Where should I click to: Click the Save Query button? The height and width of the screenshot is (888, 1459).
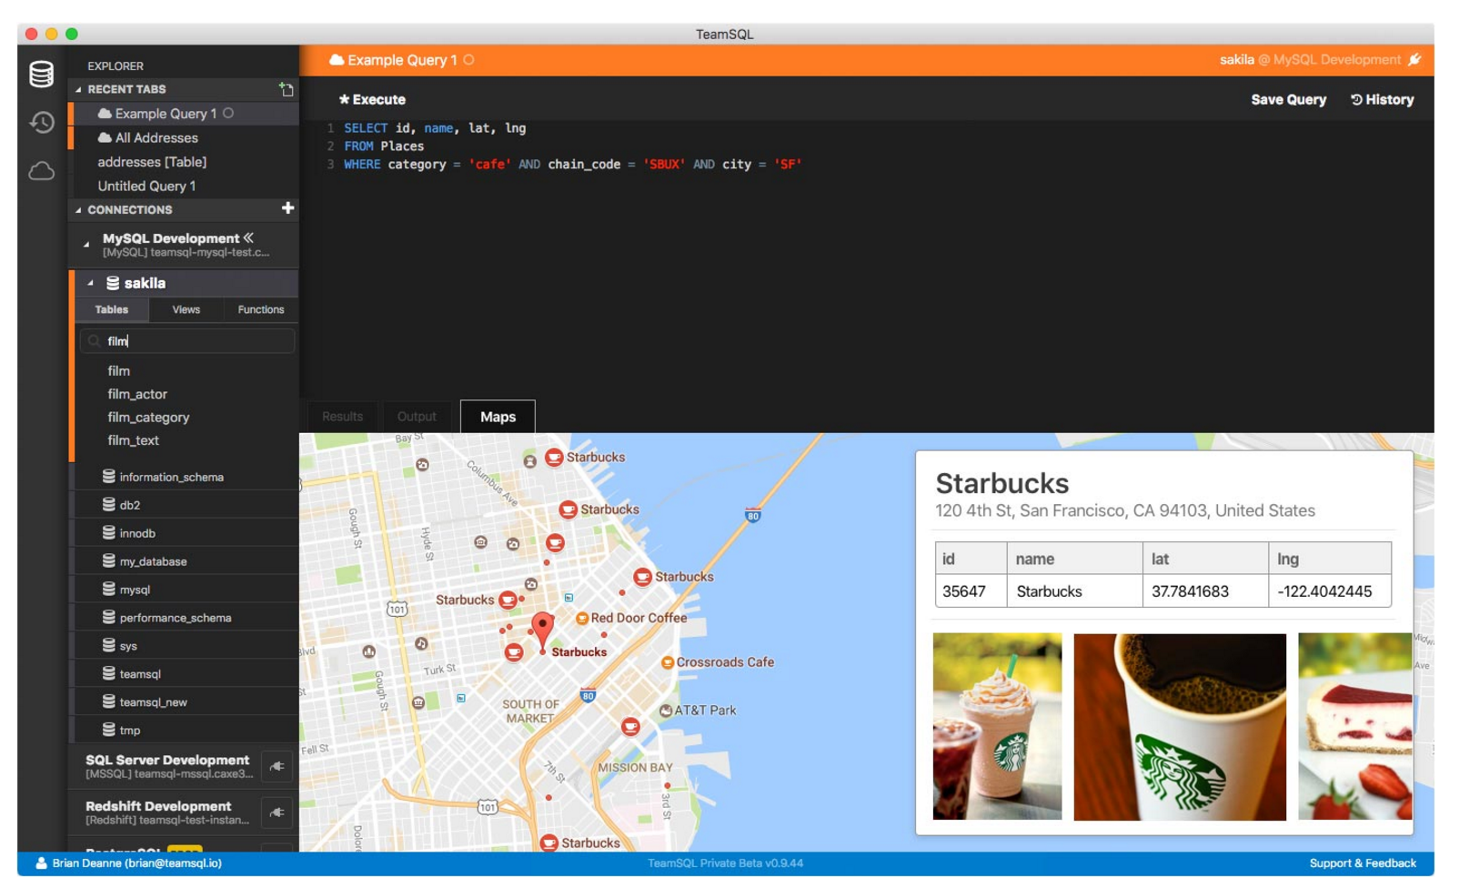1288,99
